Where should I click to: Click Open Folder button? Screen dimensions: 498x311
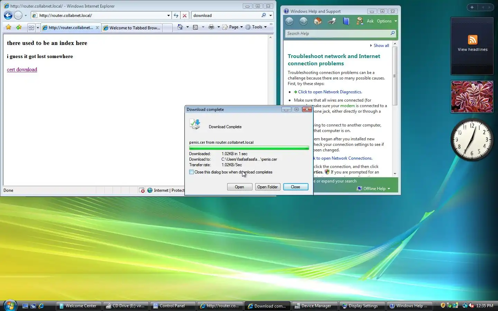pyautogui.click(x=267, y=187)
